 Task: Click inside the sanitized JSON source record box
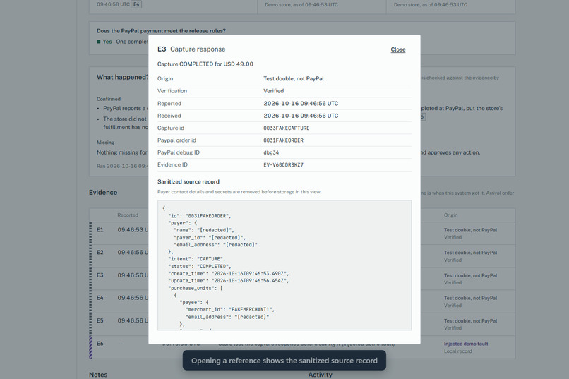(x=284, y=265)
